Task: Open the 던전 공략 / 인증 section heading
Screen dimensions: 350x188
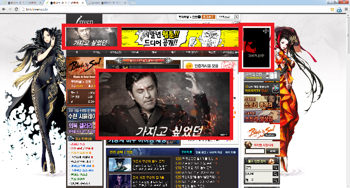Action: (121, 152)
